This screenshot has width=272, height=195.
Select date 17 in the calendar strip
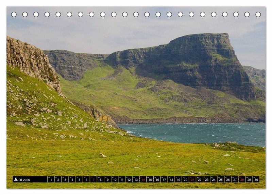click(164, 179)
